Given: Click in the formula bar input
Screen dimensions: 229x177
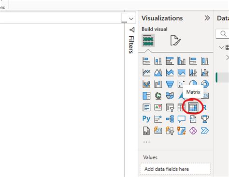Looking at the screenshot, I should tap(60, 17).
